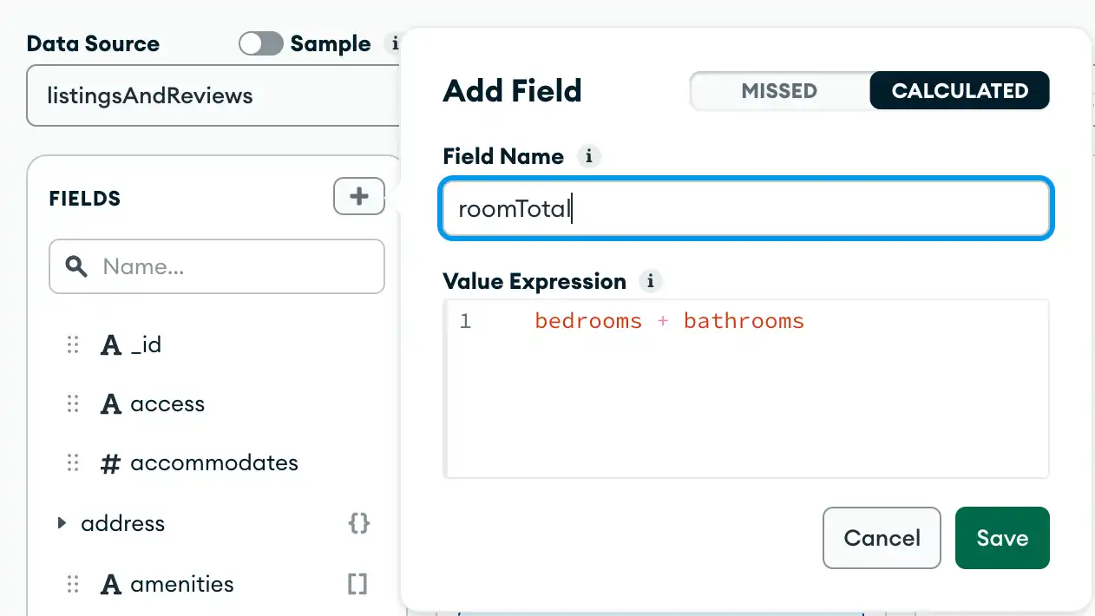The width and height of the screenshot is (1095, 616).
Task: Click the object braces icon beside address
Action: pyautogui.click(x=358, y=523)
